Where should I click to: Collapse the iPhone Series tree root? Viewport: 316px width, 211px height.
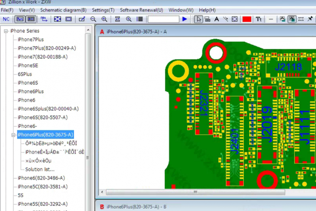(6, 31)
